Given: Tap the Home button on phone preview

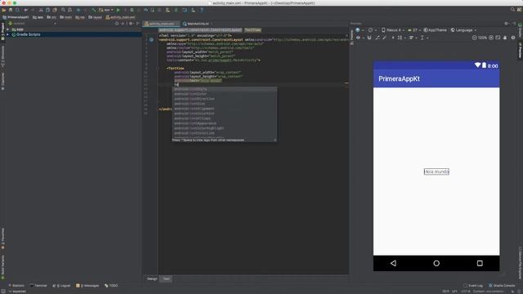Looking at the screenshot, I should 436,263.
